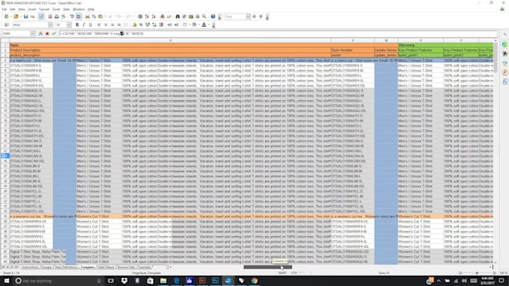
Task: Toggle Underline formatting
Action: 91,25
